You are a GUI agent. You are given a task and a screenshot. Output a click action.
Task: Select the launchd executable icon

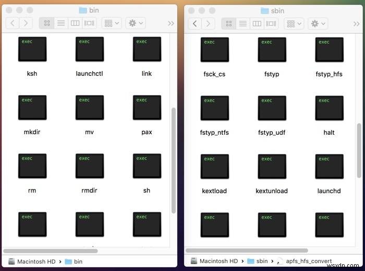(x=329, y=167)
